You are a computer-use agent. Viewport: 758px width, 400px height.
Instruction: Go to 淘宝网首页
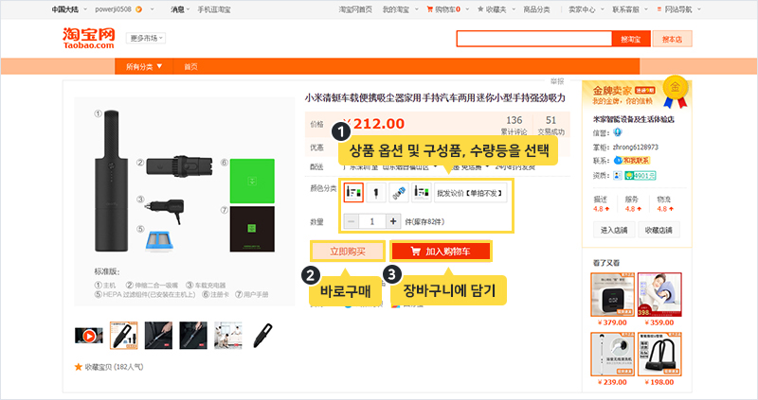tap(355, 9)
